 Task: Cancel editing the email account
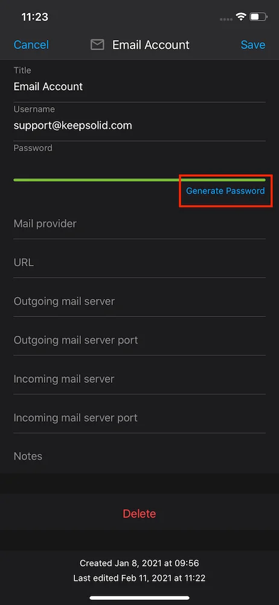(x=31, y=45)
